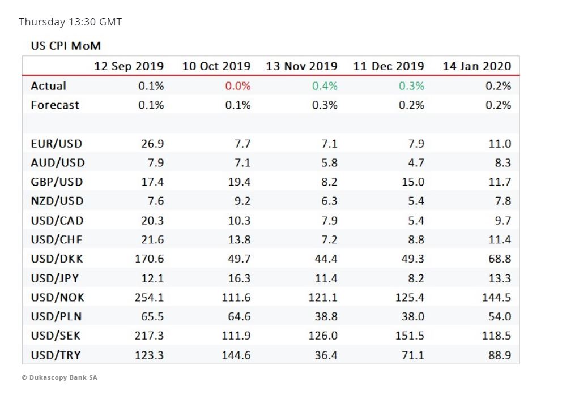Select the USD/SEK row label
The height and width of the screenshot is (395, 575).
[x=56, y=336]
